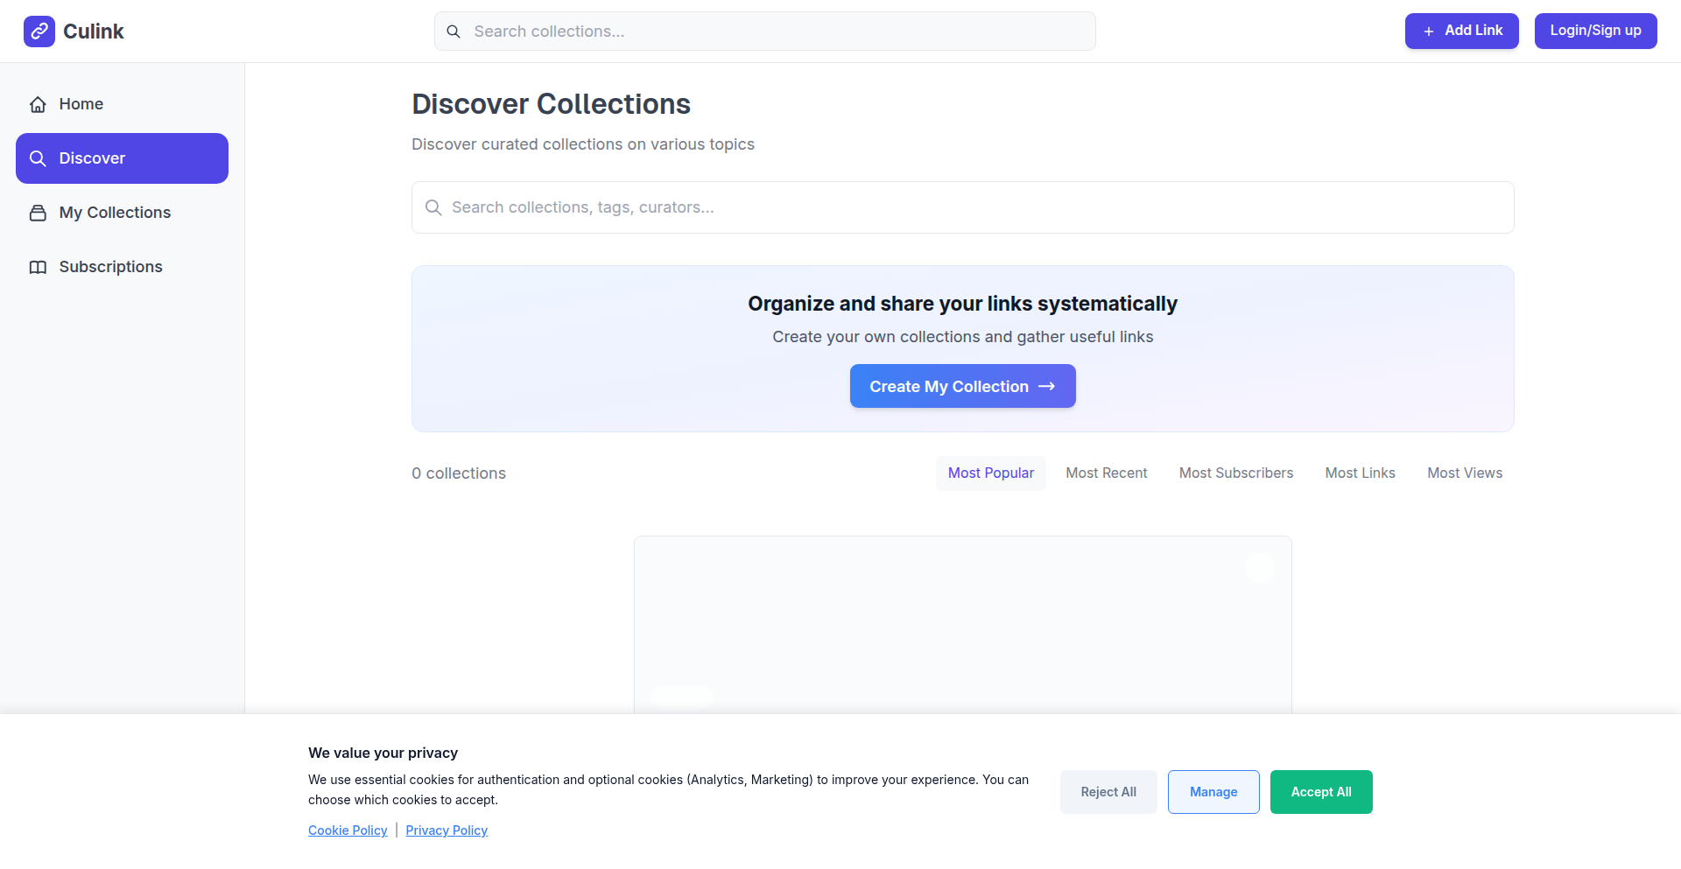Open Manage cookie preferences

click(x=1213, y=792)
